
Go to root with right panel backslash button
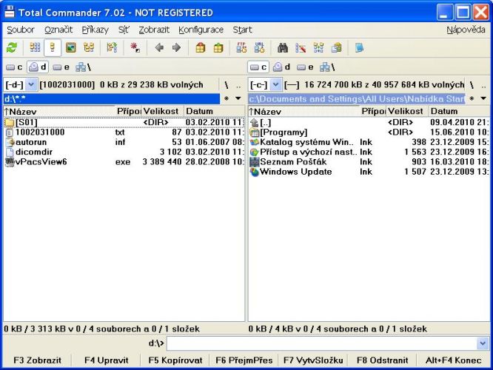tap(472, 84)
